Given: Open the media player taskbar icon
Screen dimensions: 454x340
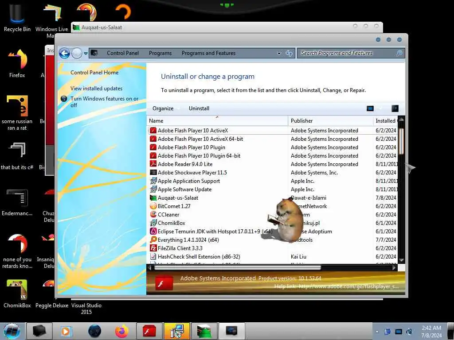Looking at the screenshot, I should 66,331.
